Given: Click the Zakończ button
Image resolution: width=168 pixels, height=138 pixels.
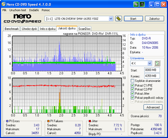Looking at the screenshot, I should 154,19.
